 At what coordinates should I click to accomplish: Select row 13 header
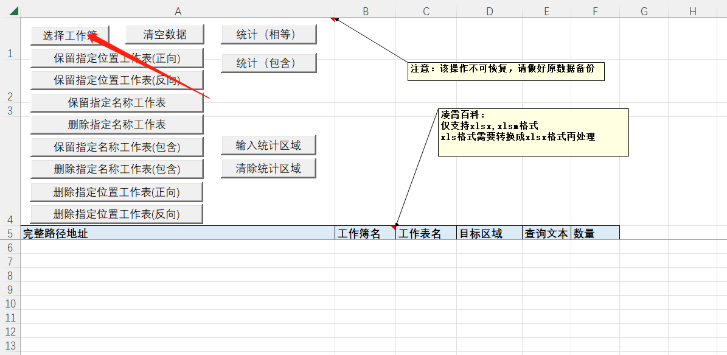pos(10,345)
